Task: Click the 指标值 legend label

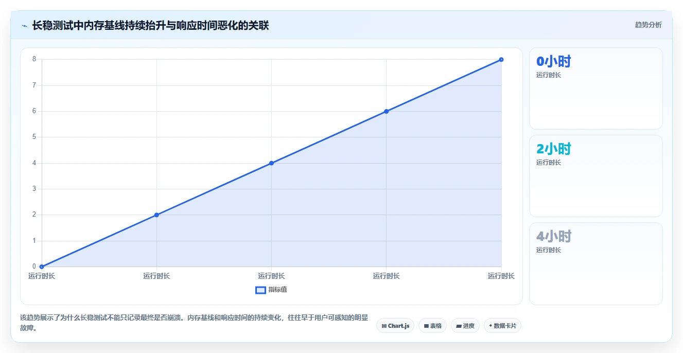Action: pyautogui.click(x=277, y=290)
